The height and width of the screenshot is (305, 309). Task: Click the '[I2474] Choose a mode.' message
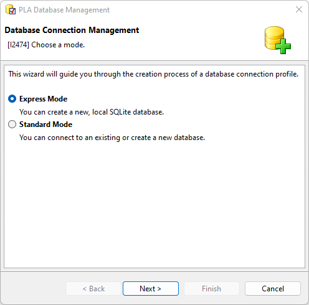46,45
